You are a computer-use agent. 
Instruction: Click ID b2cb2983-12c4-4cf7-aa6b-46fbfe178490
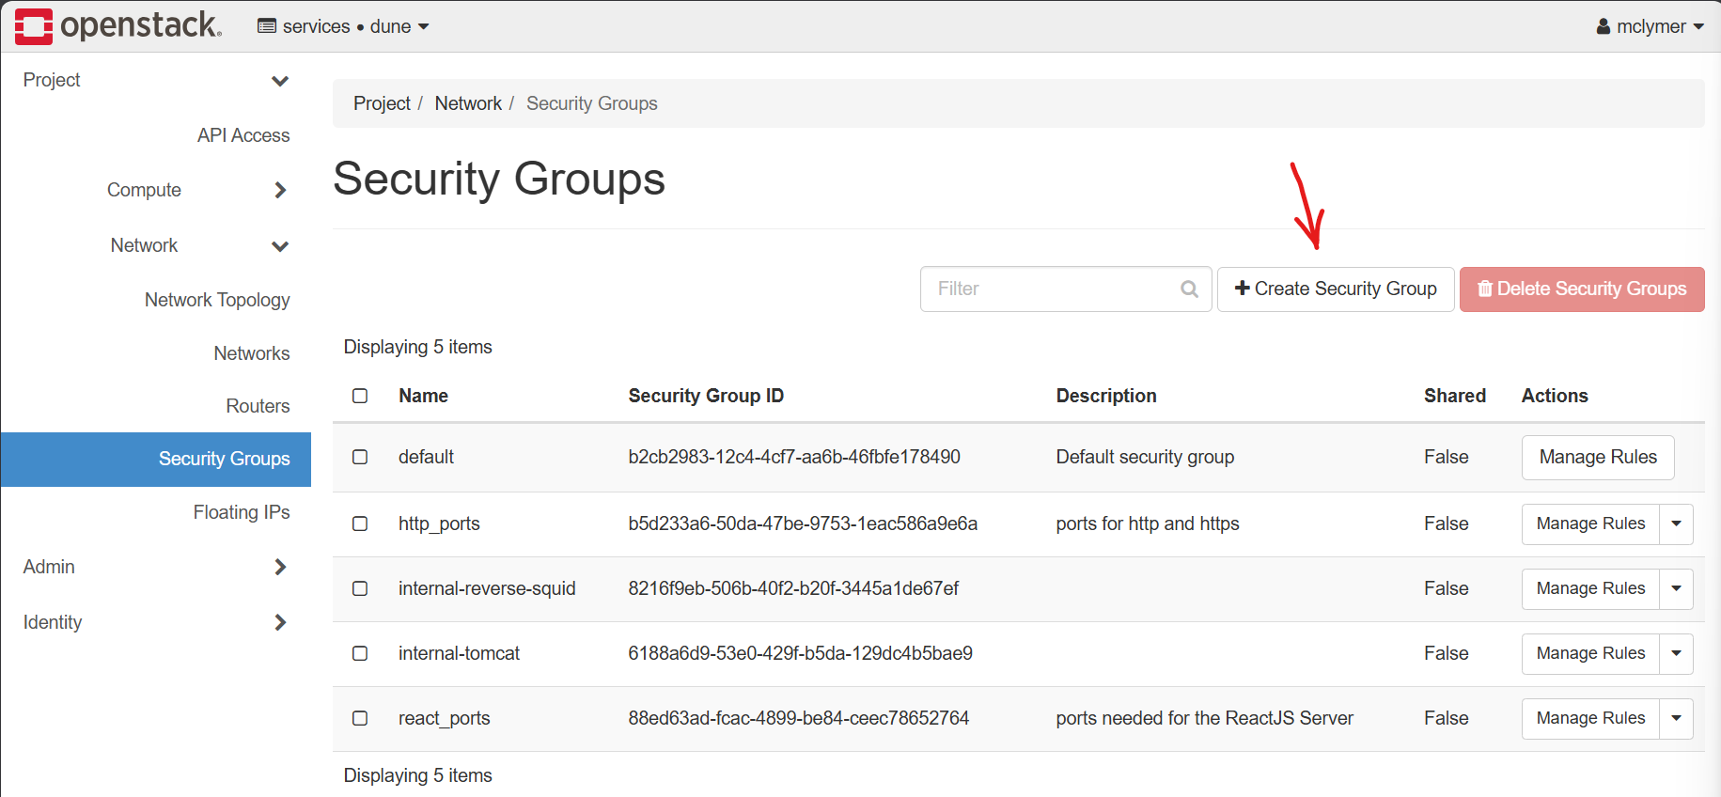794,457
